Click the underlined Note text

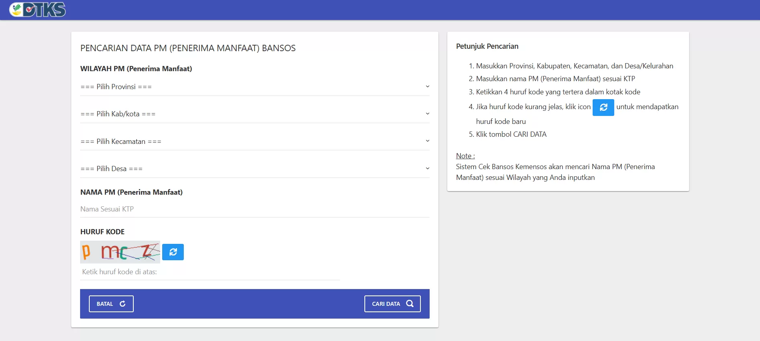465,156
